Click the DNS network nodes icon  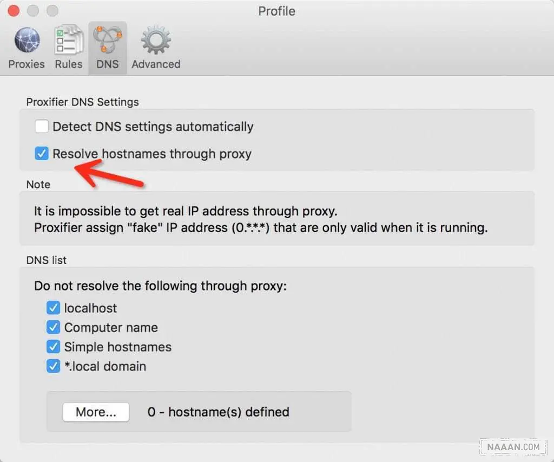[107, 41]
